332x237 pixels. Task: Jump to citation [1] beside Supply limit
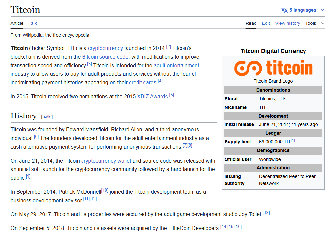293,140
